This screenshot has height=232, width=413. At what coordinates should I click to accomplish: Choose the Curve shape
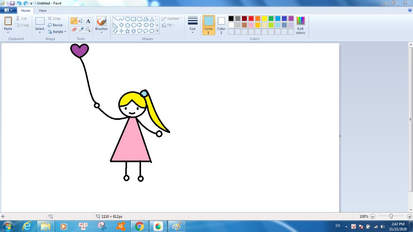pyautogui.click(x=121, y=19)
